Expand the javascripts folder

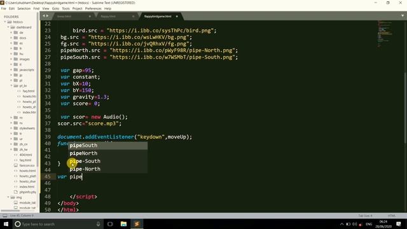point(11,70)
